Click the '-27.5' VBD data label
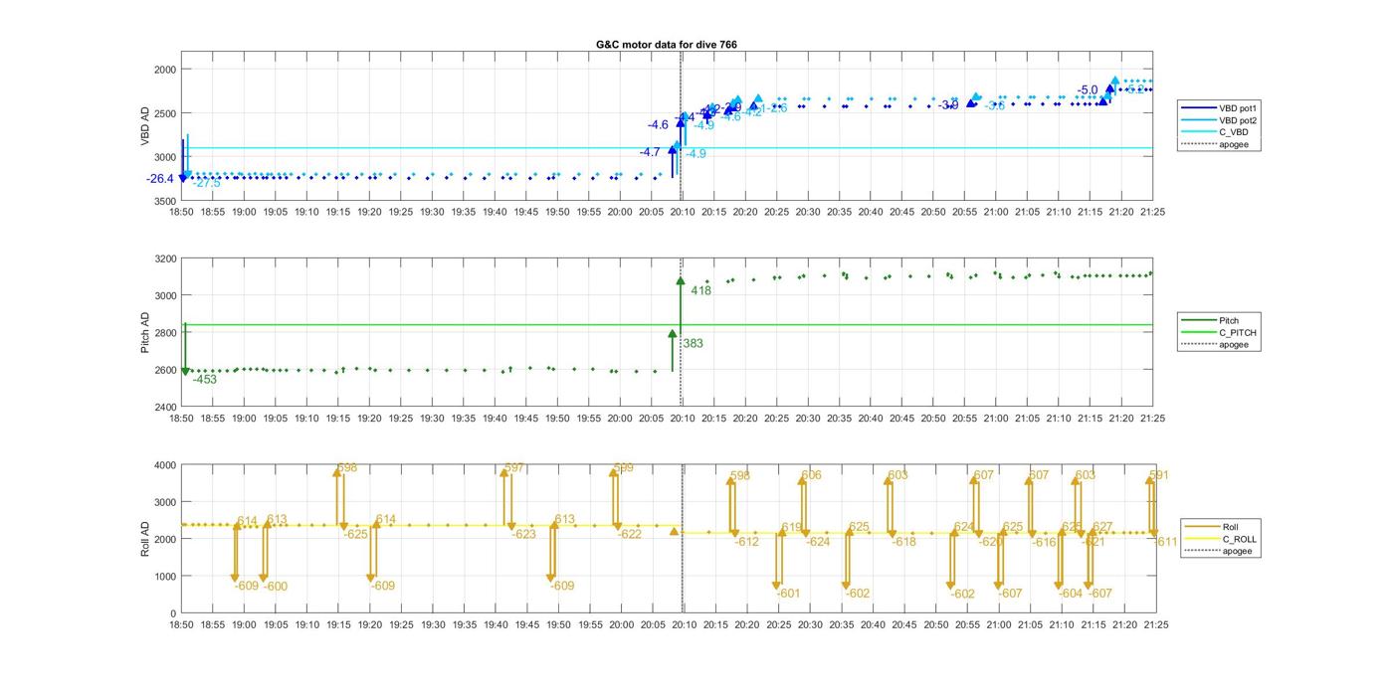 [206, 183]
